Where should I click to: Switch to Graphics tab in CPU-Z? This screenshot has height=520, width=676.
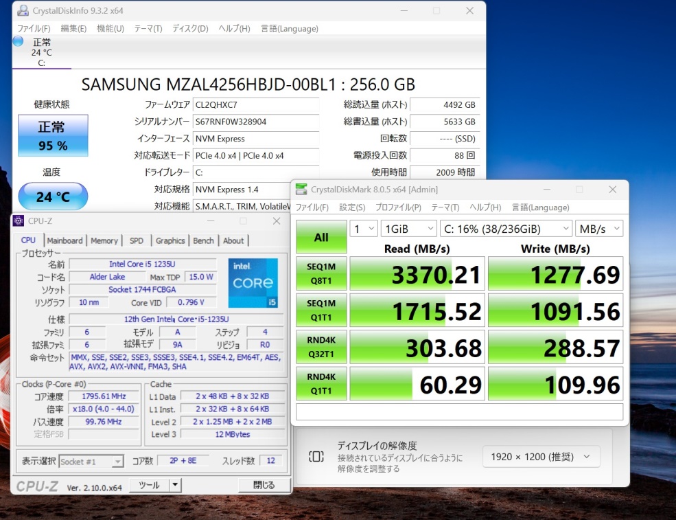point(170,241)
